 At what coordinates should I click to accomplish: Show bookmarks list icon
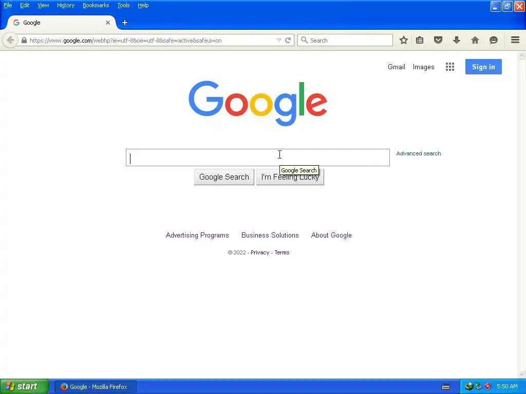[420, 40]
